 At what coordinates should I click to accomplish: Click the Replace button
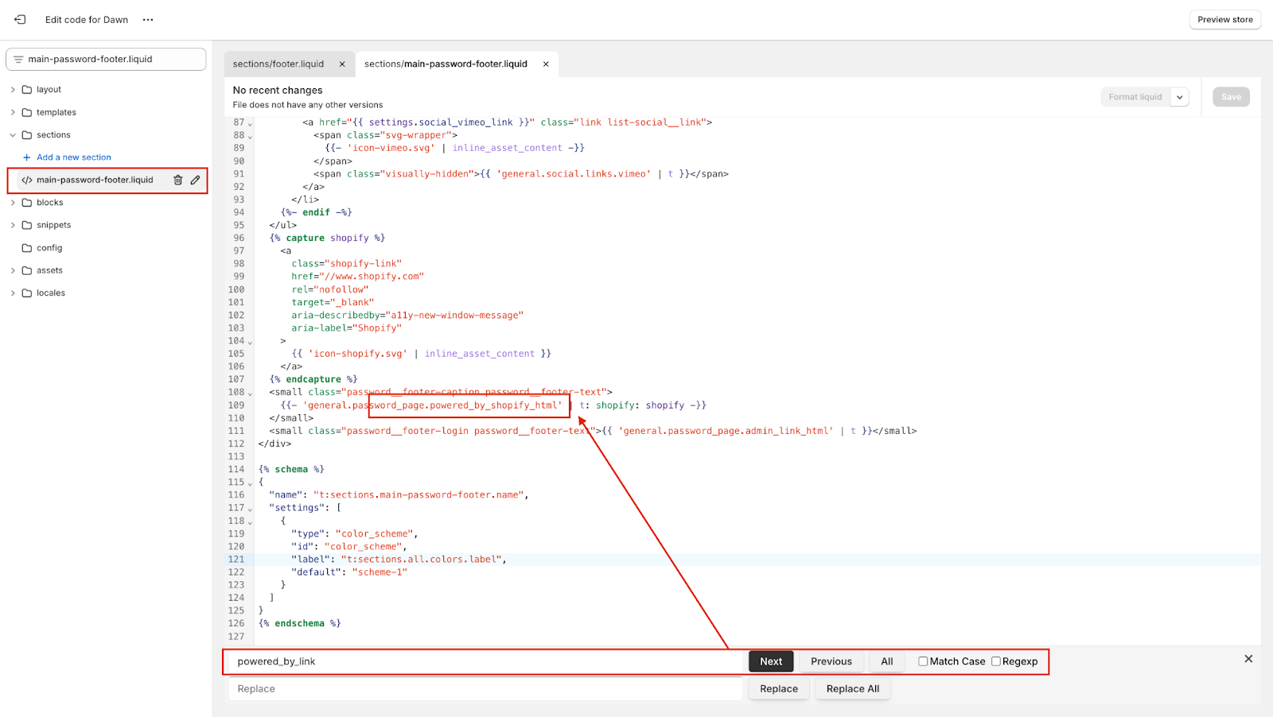pos(779,689)
